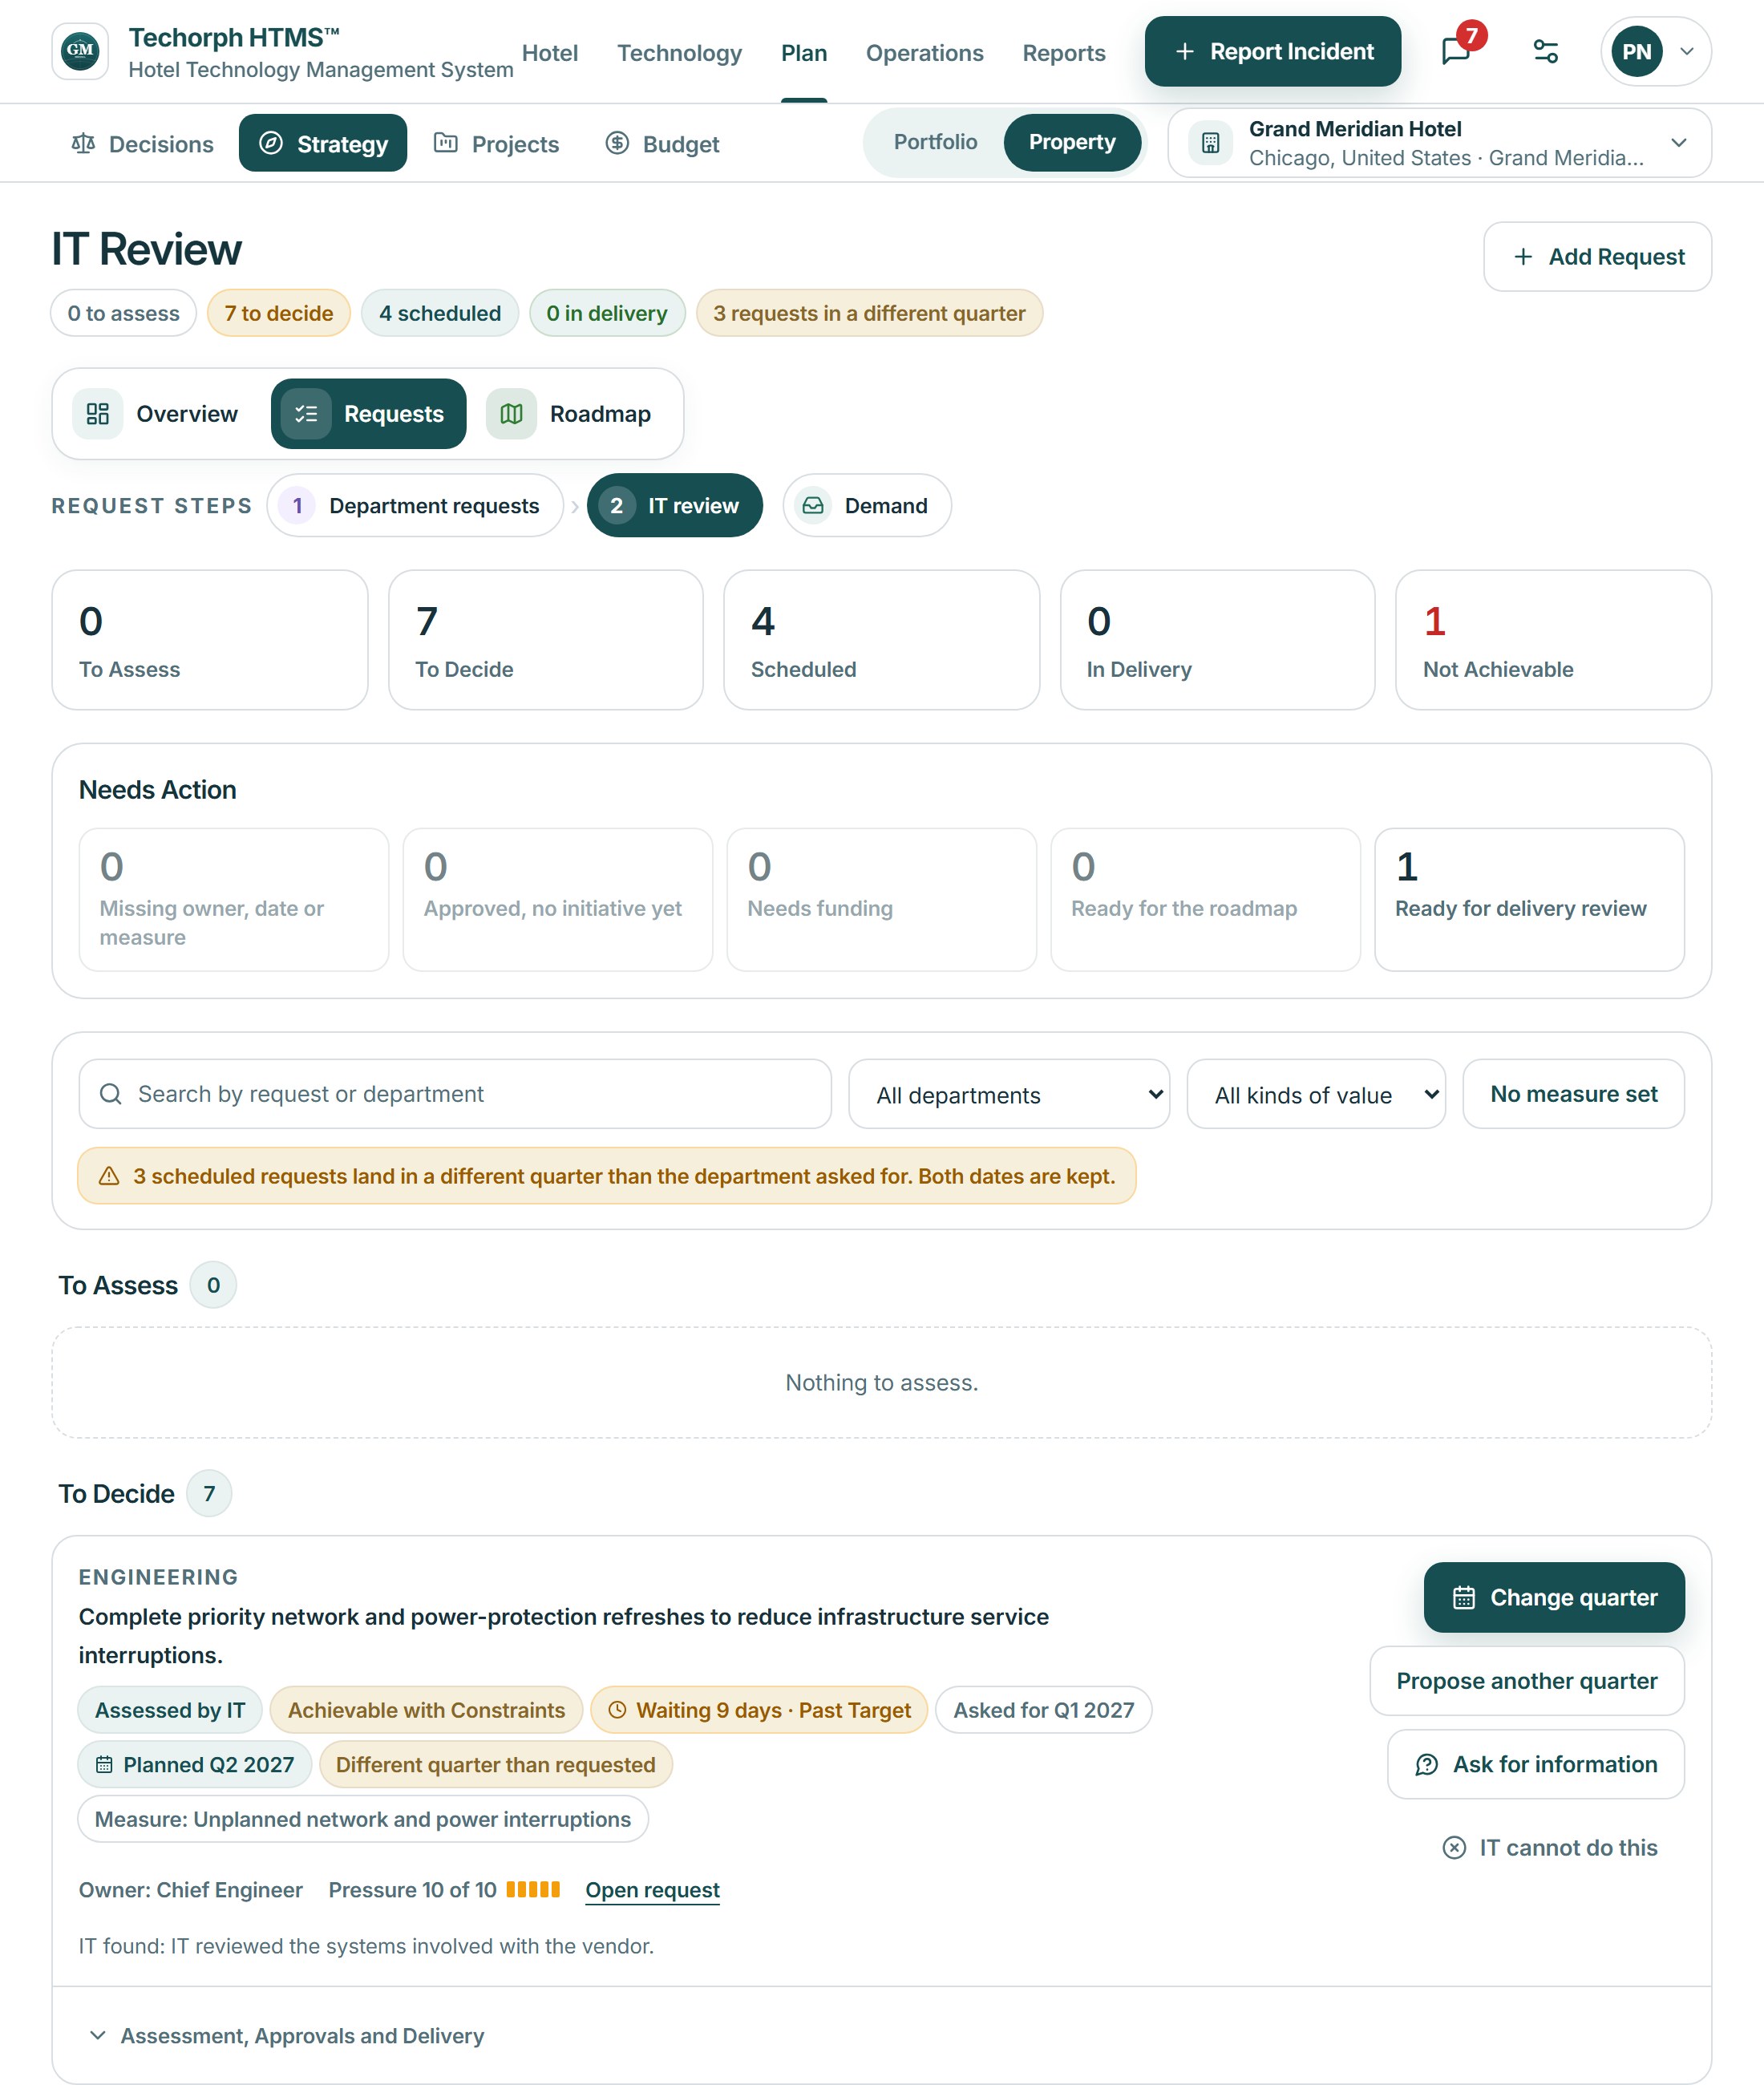The width and height of the screenshot is (1764, 2085).
Task: Toggle Portfolio view
Action: click(935, 142)
